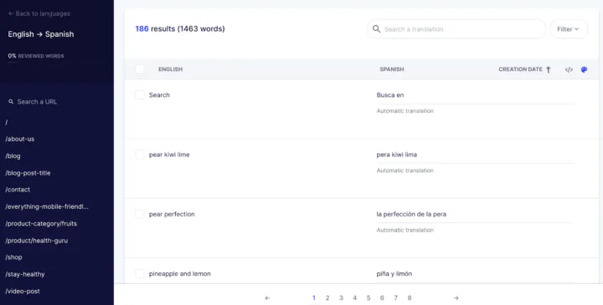
Task: Go to page 4
Action: 354,297
